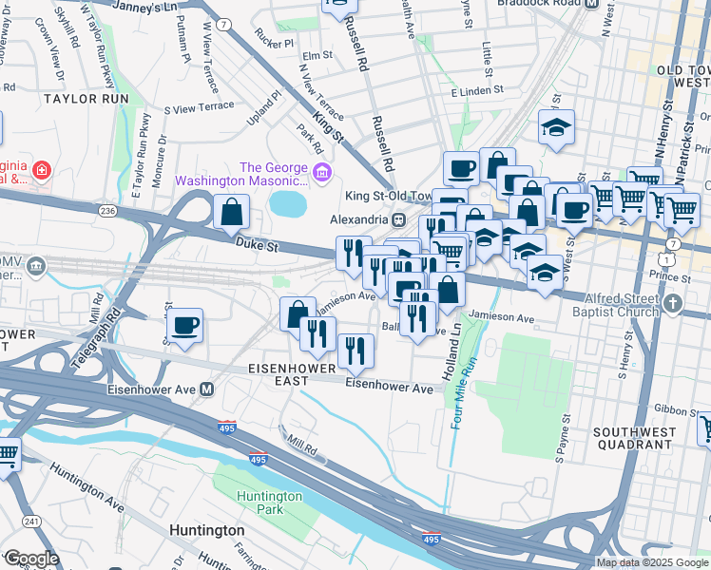Click the Braddock Road metro icon

tap(591, 4)
